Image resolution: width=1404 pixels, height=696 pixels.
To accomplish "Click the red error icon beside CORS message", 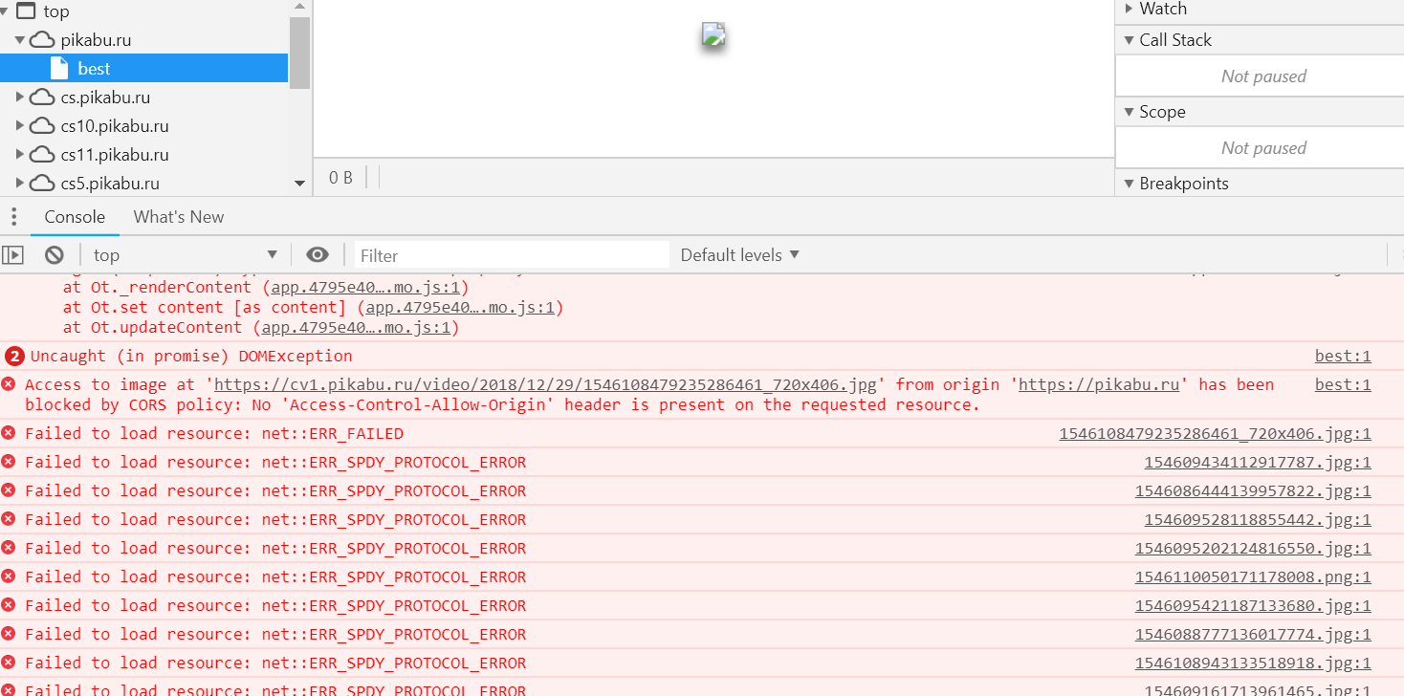I will [x=9, y=385].
